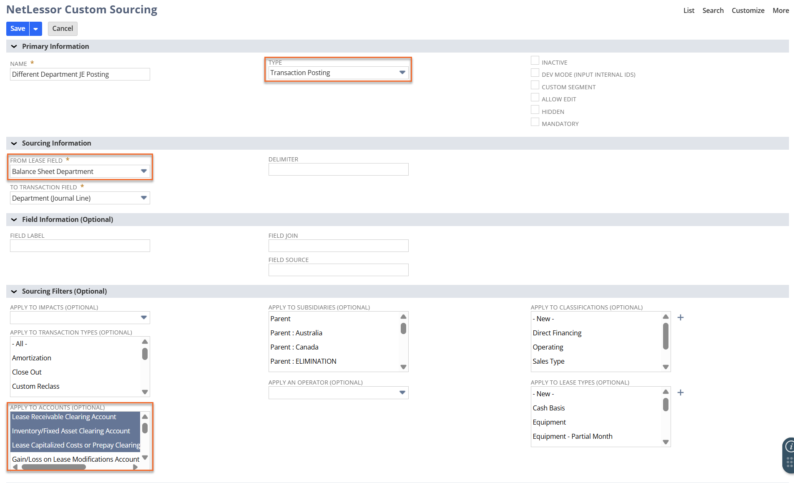The width and height of the screenshot is (794, 483).
Task: Collapse the Primary Information section
Action: pyautogui.click(x=14, y=47)
